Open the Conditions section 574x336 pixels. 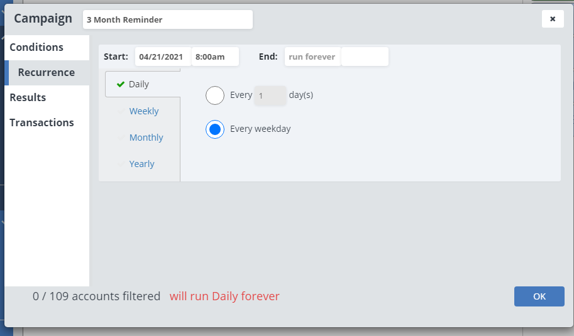36,47
